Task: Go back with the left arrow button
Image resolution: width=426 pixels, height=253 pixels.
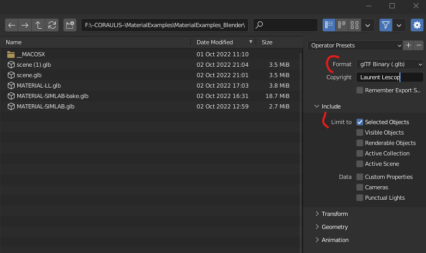Action: (11, 25)
